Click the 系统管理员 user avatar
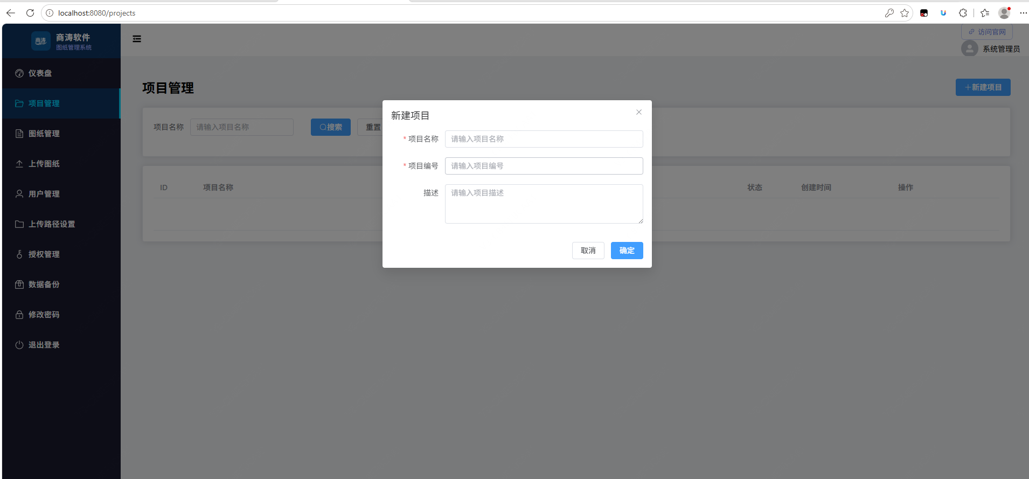This screenshot has height=479, width=1029. tap(970, 48)
